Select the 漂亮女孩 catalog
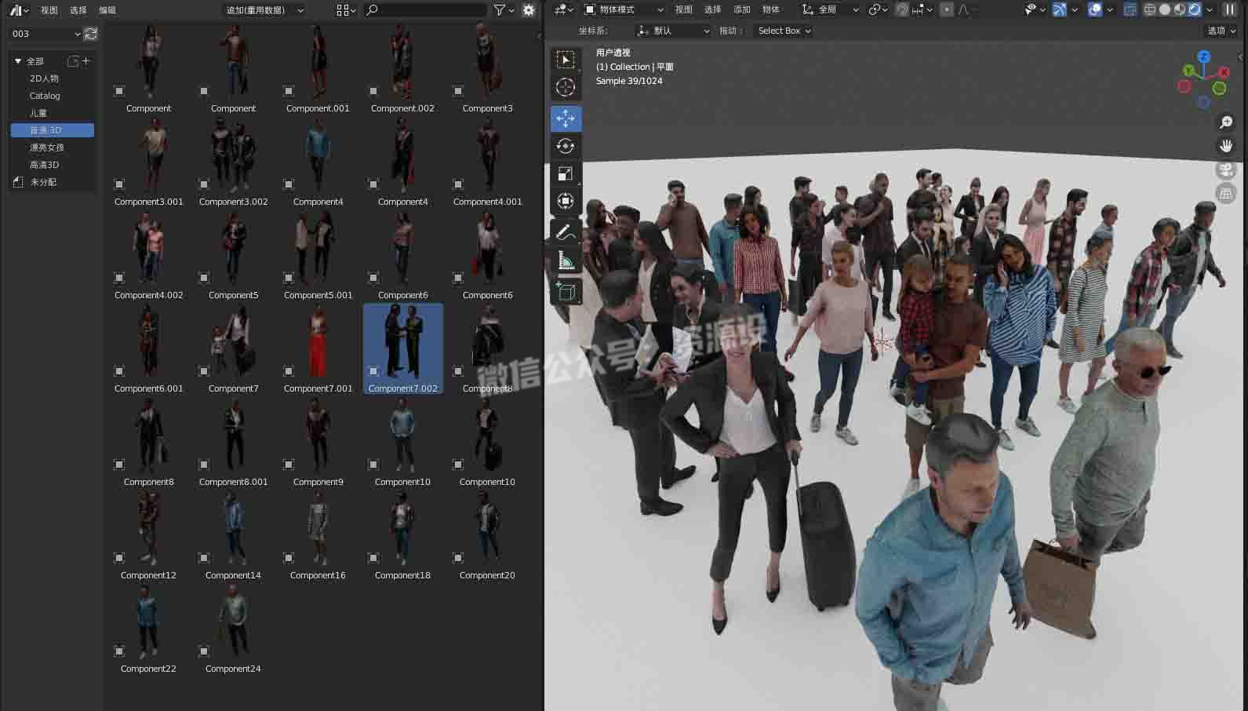 tap(47, 148)
